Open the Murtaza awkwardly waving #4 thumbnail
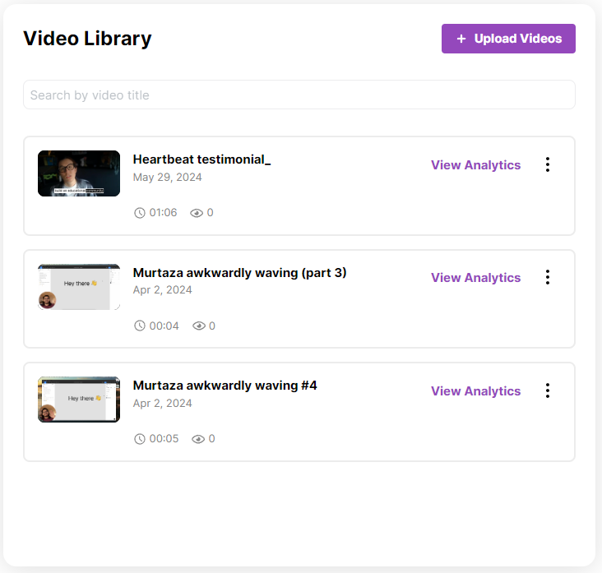This screenshot has width=602, height=573. click(79, 400)
